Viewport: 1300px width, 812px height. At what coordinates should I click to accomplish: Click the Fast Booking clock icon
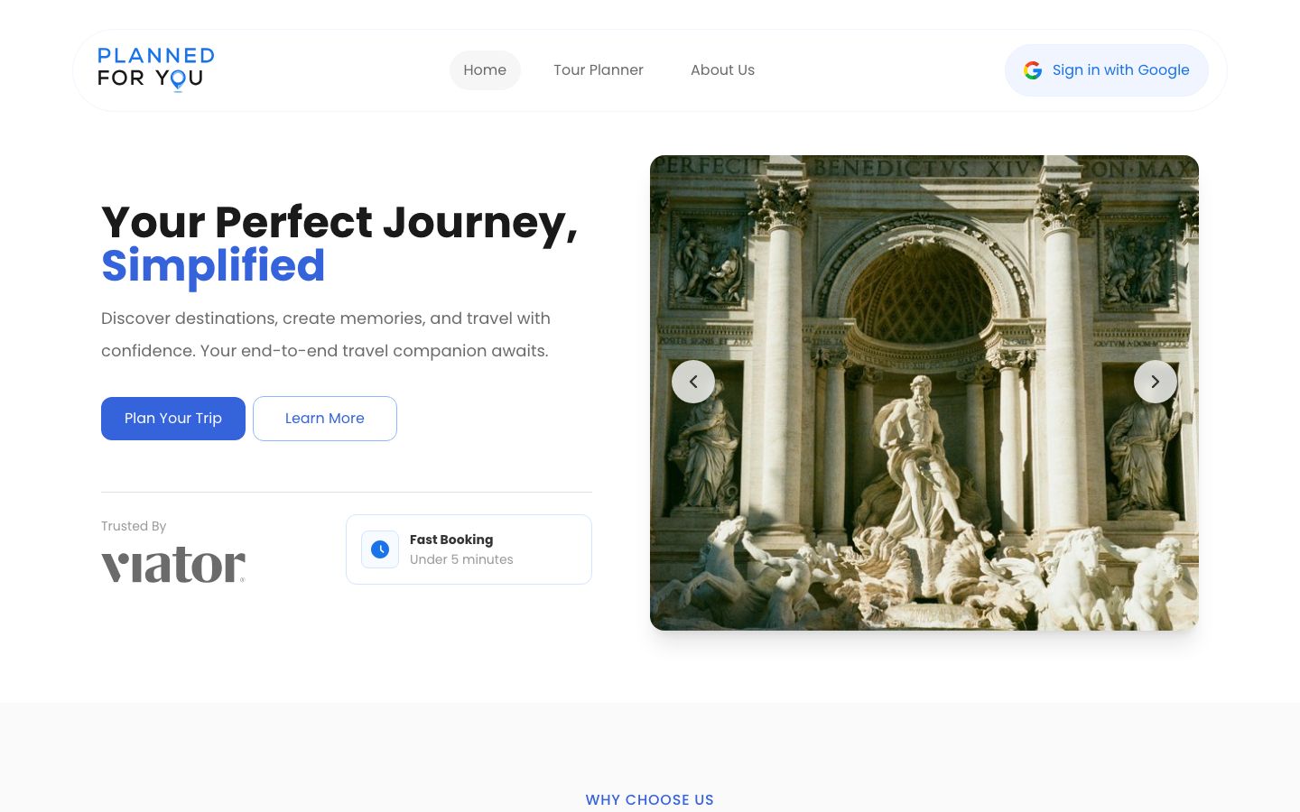(x=380, y=549)
